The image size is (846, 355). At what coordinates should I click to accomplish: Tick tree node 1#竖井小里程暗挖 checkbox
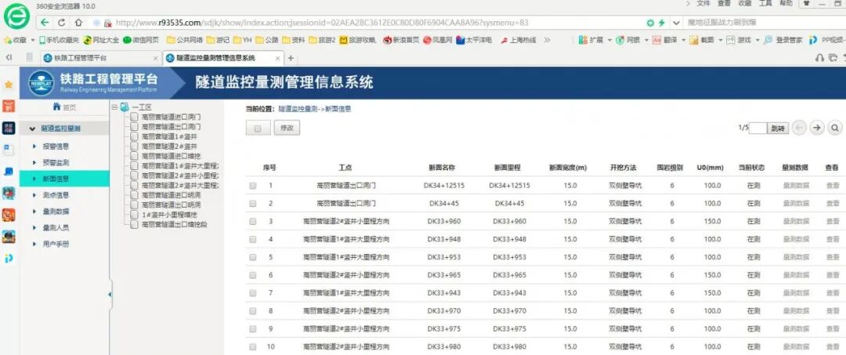click(x=134, y=215)
